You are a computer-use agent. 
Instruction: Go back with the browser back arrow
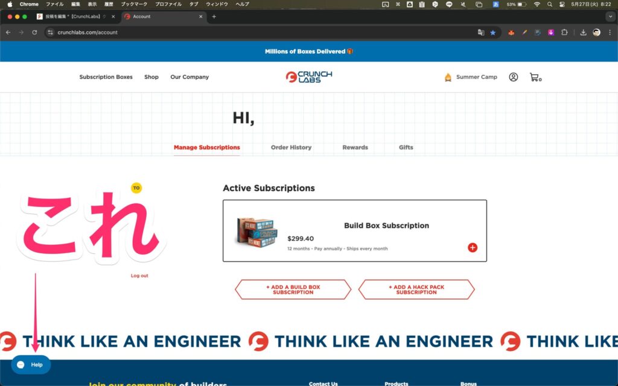[8, 33]
